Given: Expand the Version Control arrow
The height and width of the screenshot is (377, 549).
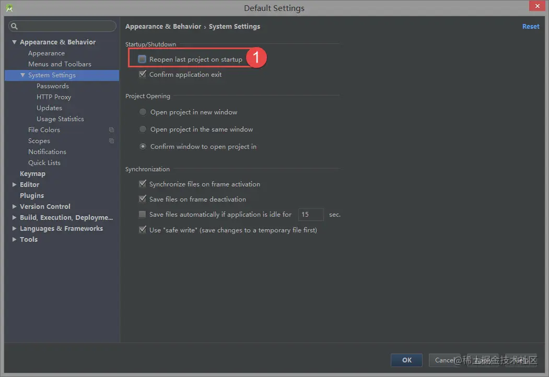Looking at the screenshot, I should (14, 207).
